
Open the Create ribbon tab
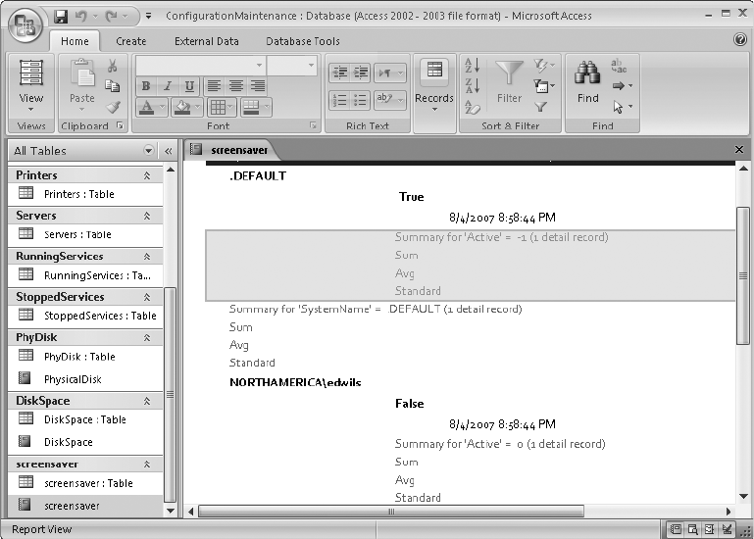click(x=130, y=41)
